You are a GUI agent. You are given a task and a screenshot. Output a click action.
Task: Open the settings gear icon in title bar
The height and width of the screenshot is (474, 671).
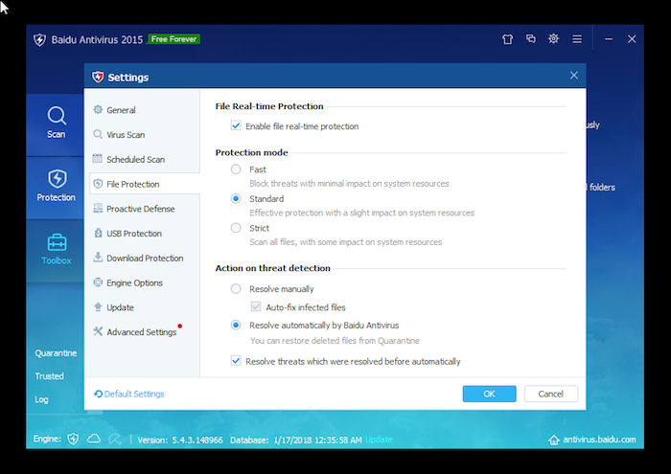(554, 39)
